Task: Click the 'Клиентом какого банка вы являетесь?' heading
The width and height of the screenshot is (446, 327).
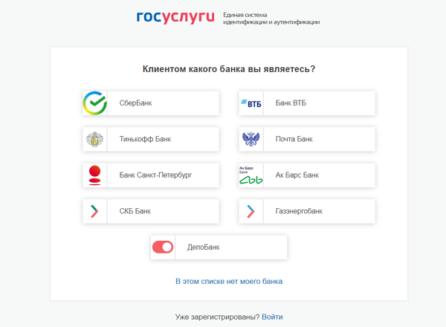Action: [x=229, y=69]
